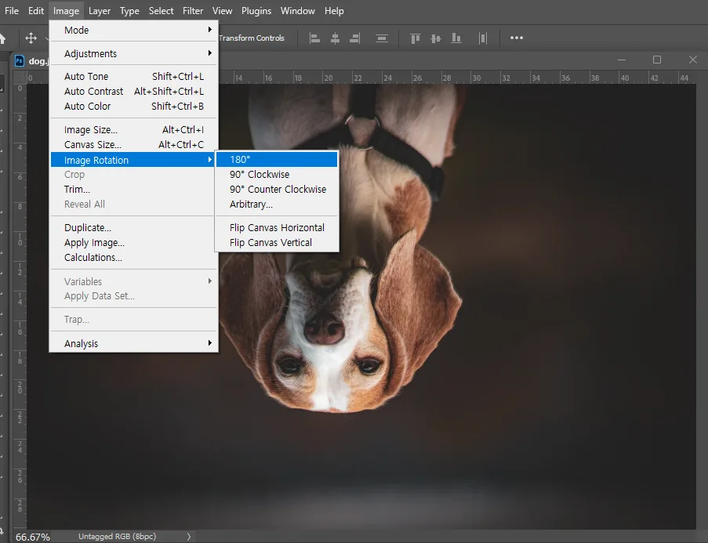Maximize the document window
Screen dimensions: 708x543
coord(657,60)
